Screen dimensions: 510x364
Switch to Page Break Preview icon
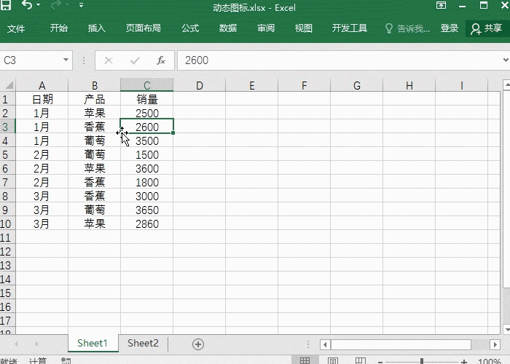tap(360, 361)
